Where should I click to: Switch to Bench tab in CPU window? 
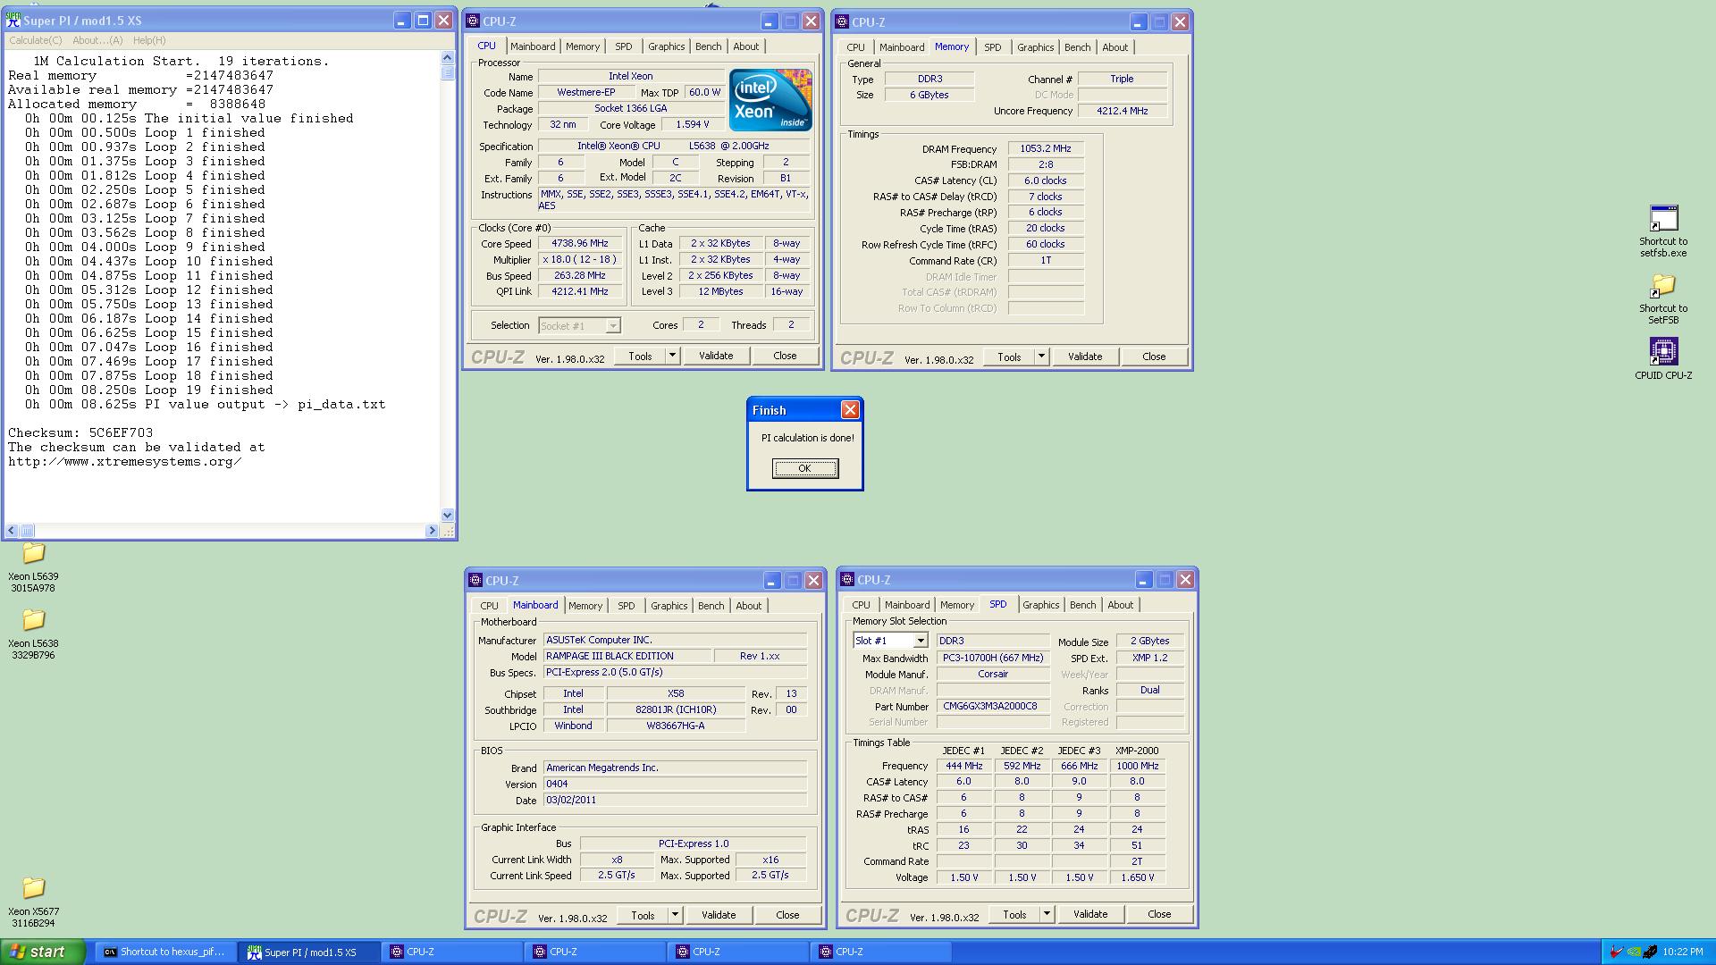(708, 46)
